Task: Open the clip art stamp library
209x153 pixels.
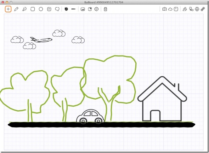Action: coord(90,9)
